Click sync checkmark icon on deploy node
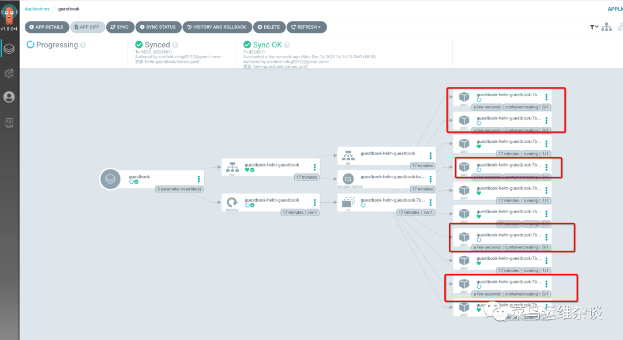Image resolution: width=623 pixels, height=340 pixels. coord(252,205)
